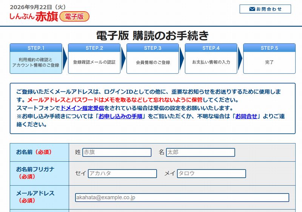Viewport: 302px width, 212px height.
Task: Focus the 名 given name input field
Action: (x=200, y=152)
